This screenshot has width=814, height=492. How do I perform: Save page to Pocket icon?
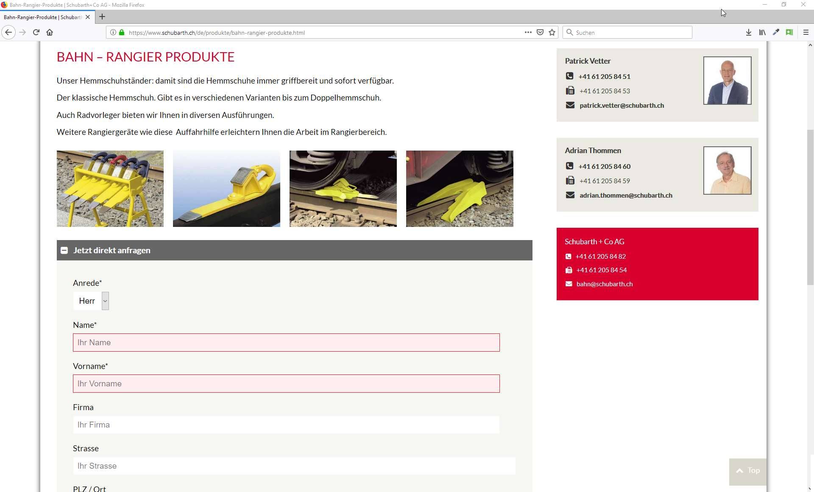(x=540, y=32)
